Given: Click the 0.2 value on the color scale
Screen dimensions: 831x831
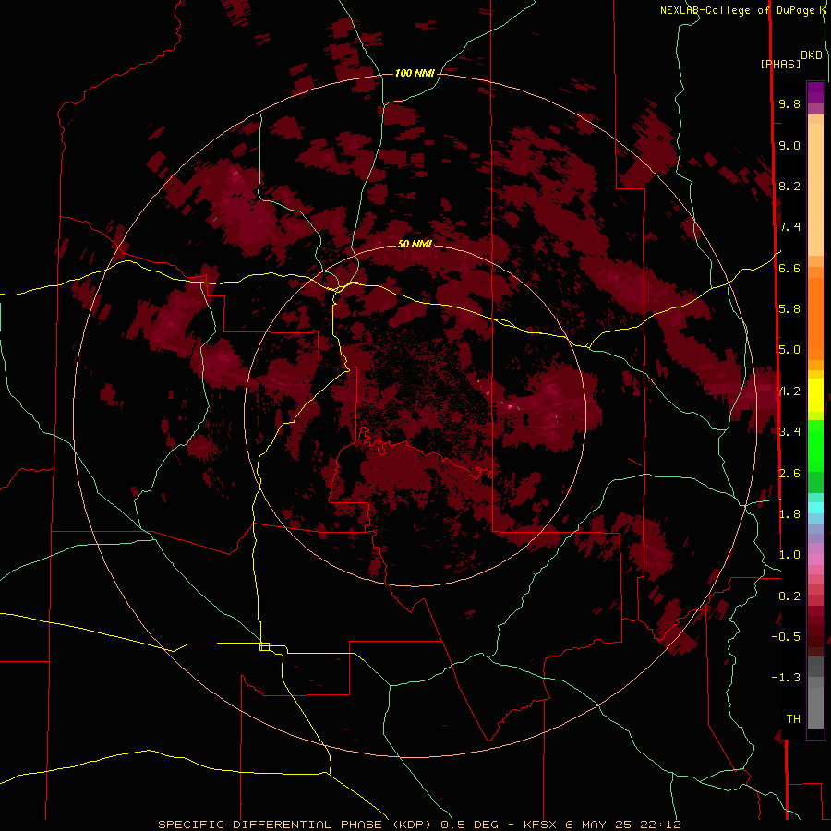Looking at the screenshot, I should coord(789,596).
